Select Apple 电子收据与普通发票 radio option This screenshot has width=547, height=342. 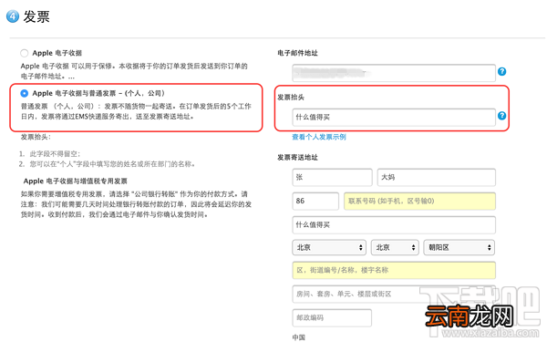(x=24, y=93)
